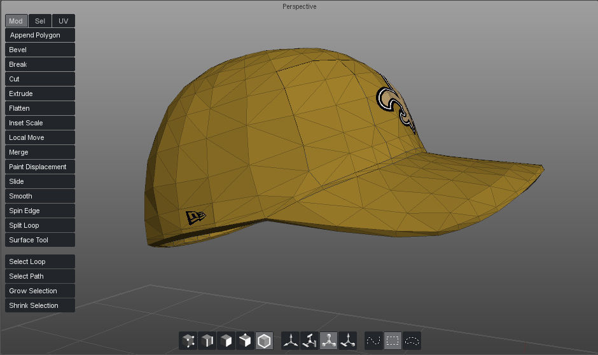Viewport: 598px width, 355px height.
Task: Click the Break tool button
Action: 40,64
